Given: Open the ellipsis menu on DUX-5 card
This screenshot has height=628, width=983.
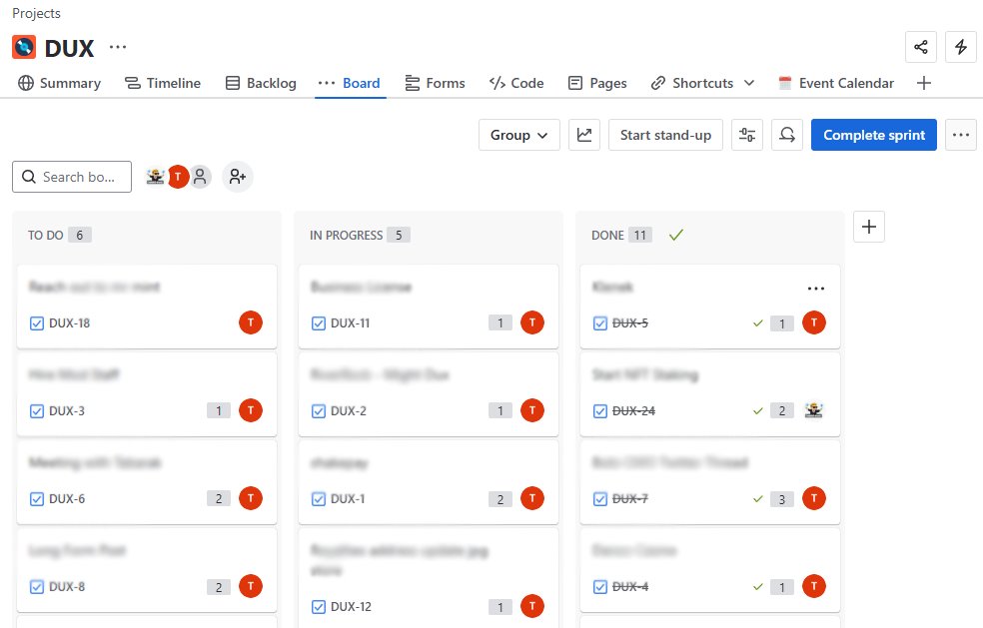Looking at the screenshot, I should tap(815, 289).
